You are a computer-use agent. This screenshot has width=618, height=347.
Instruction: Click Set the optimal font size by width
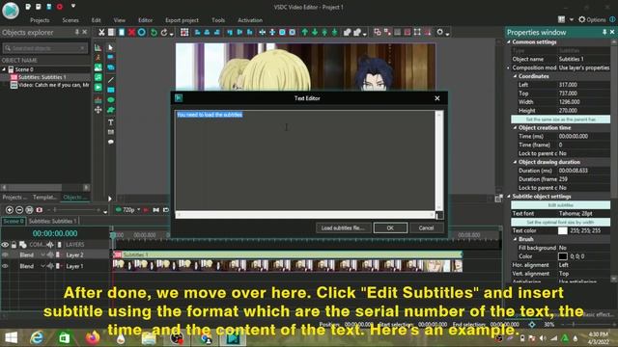tap(560, 222)
